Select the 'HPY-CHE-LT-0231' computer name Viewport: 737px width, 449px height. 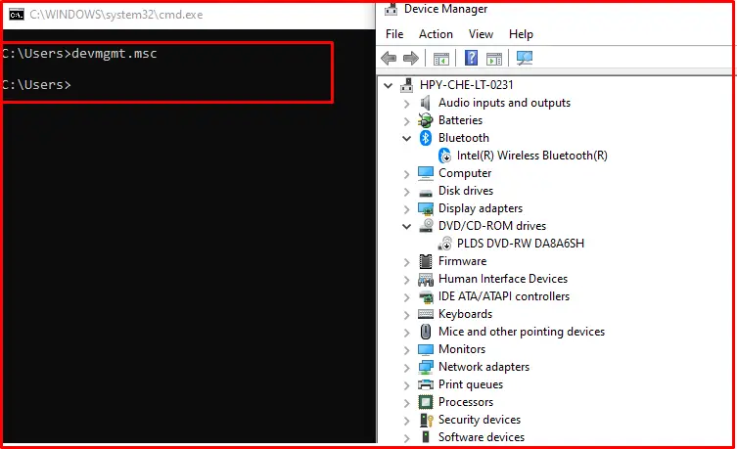coord(466,85)
